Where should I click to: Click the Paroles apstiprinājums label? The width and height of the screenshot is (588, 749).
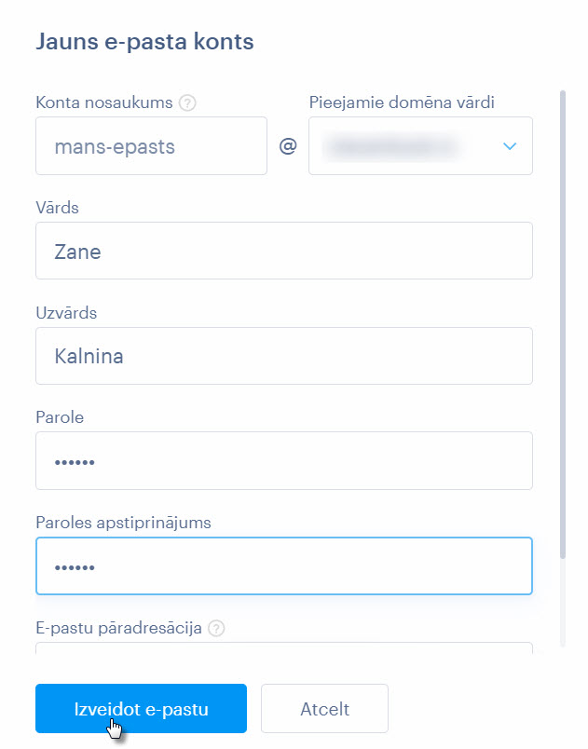(x=123, y=523)
